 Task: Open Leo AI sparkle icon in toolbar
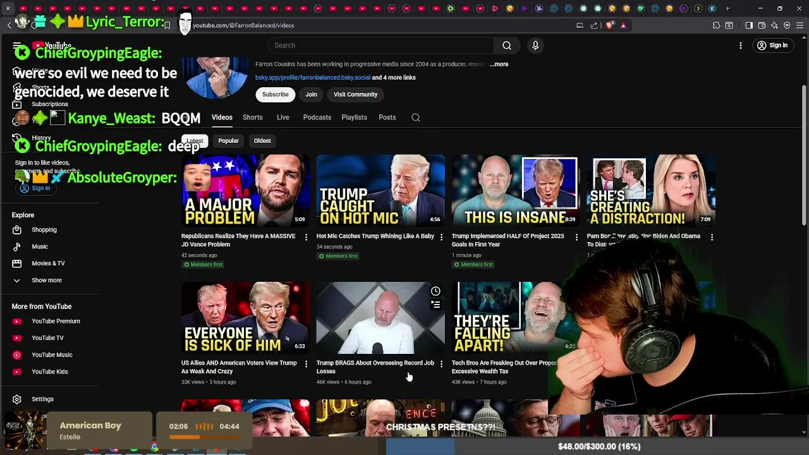774,25
